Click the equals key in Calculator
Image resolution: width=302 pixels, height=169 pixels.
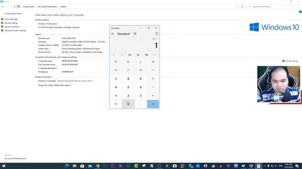(x=153, y=104)
